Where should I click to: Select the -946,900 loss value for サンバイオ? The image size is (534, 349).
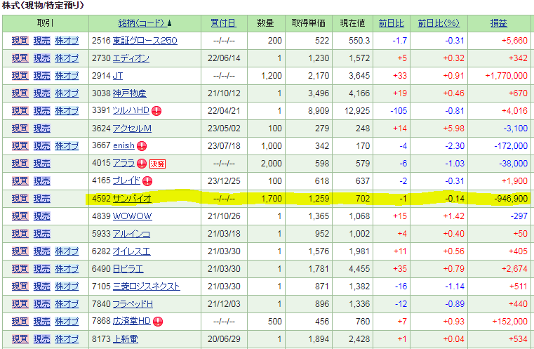pyautogui.click(x=511, y=199)
